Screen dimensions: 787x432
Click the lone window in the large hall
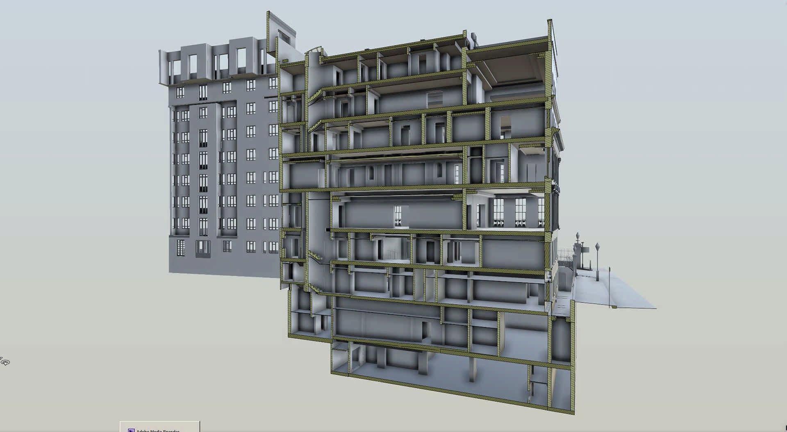398,216
